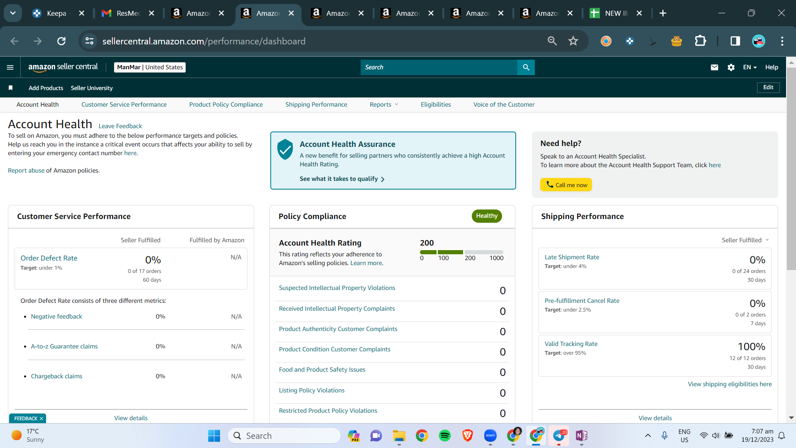796x448 pixels.
Task: Click the 'Call me now' button
Action: 566,185
